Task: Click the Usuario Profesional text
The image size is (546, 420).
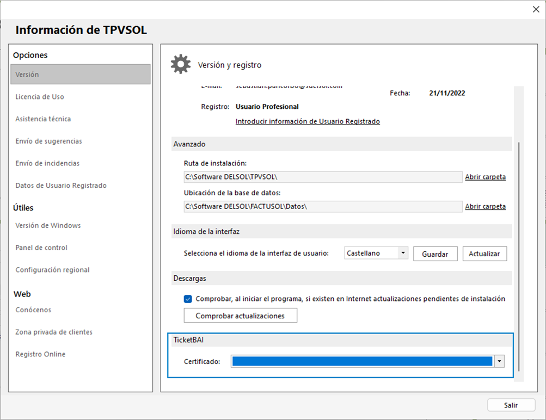Action: tap(267, 107)
